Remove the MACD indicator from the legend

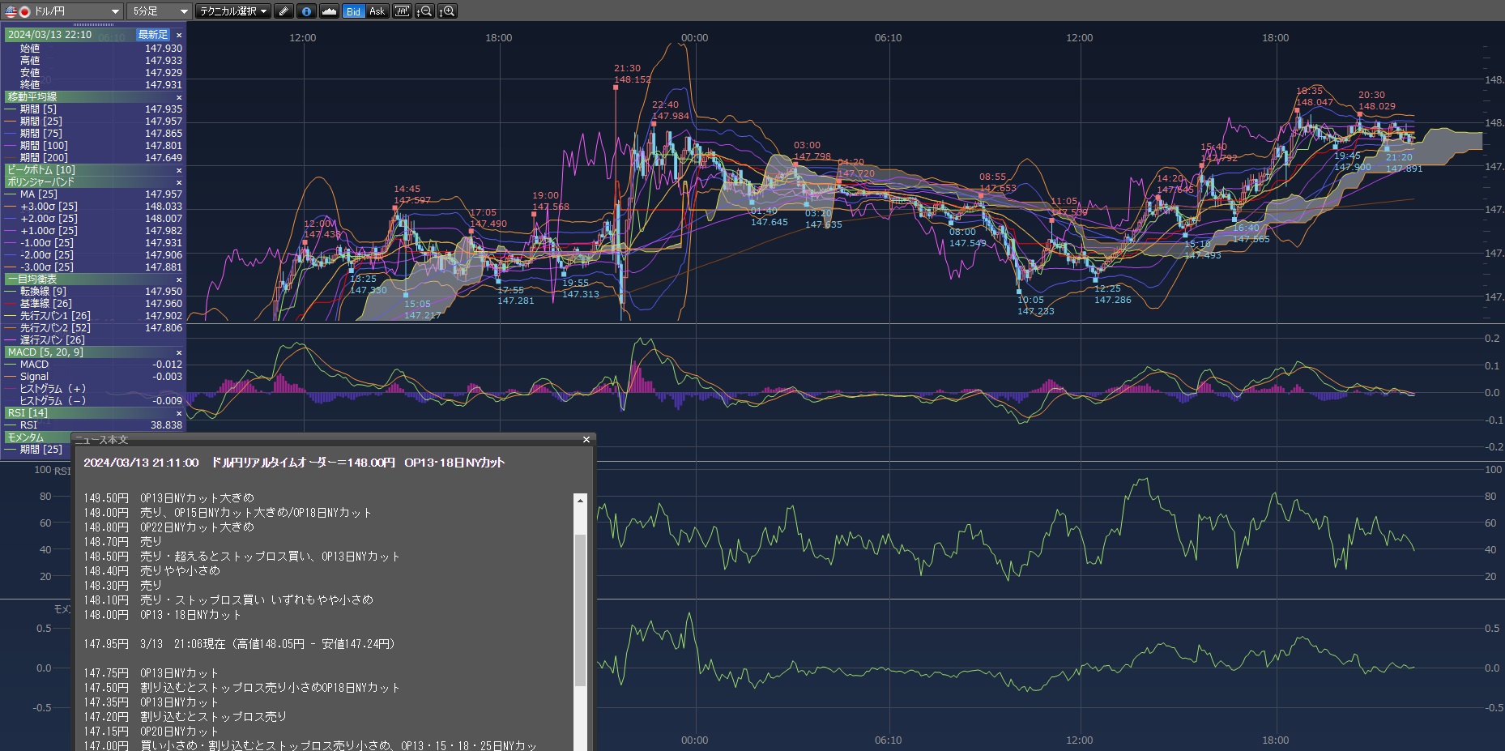coord(179,352)
